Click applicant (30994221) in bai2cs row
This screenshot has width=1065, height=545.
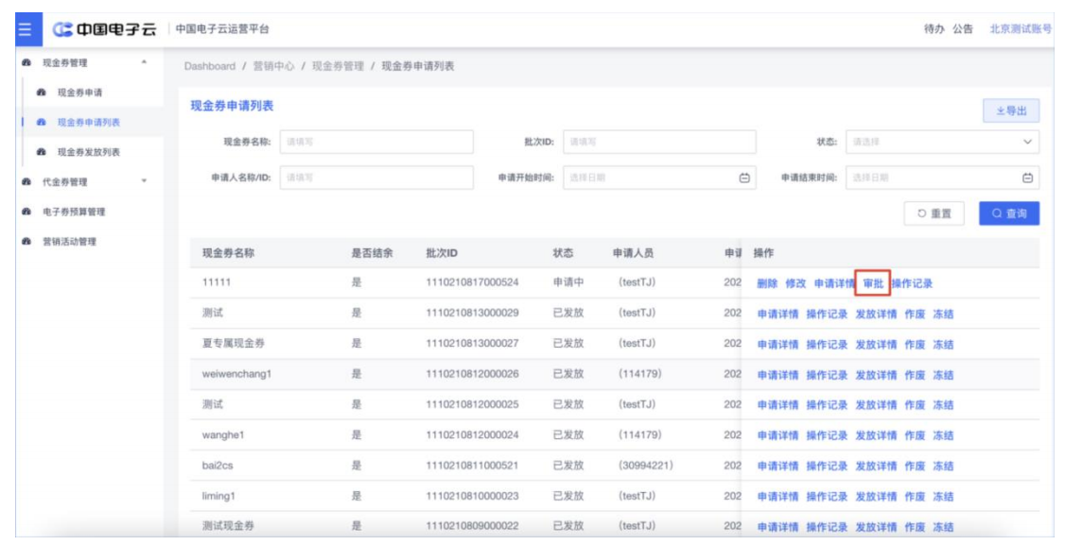tap(646, 466)
